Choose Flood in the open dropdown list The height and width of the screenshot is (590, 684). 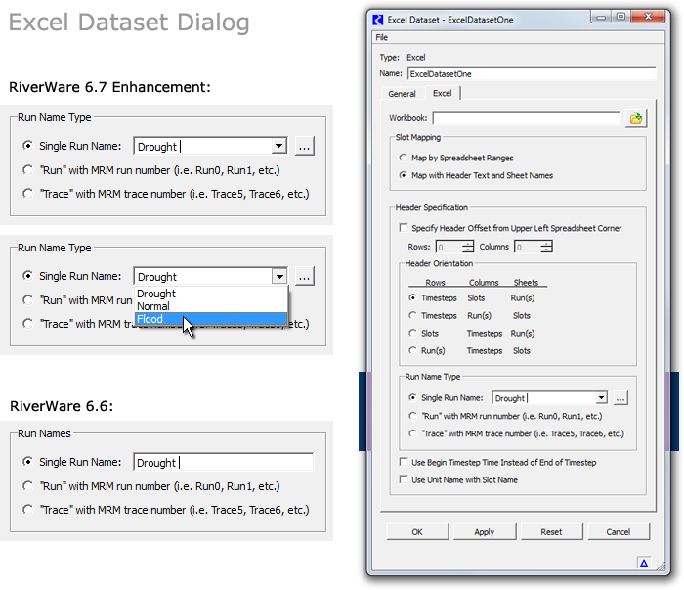pyautogui.click(x=211, y=319)
